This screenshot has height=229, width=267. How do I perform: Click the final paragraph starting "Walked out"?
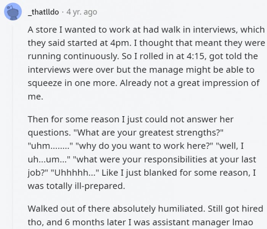click(145, 215)
